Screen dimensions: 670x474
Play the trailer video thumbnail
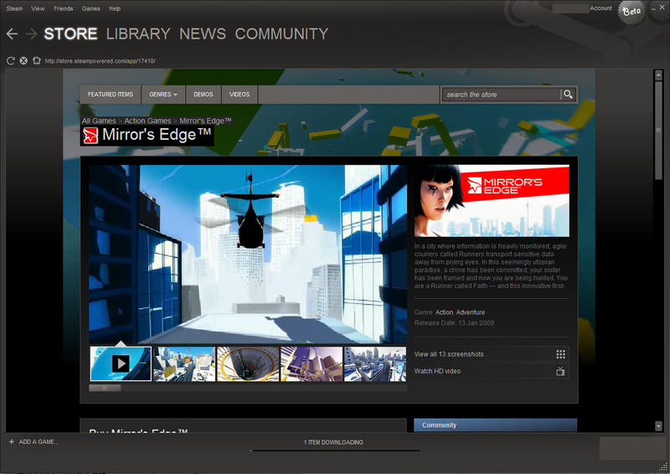[121, 363]
